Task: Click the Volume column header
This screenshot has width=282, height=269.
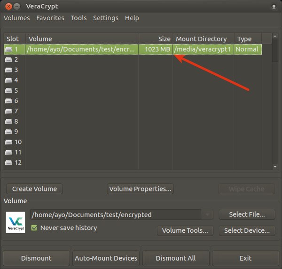Action: 82,39
